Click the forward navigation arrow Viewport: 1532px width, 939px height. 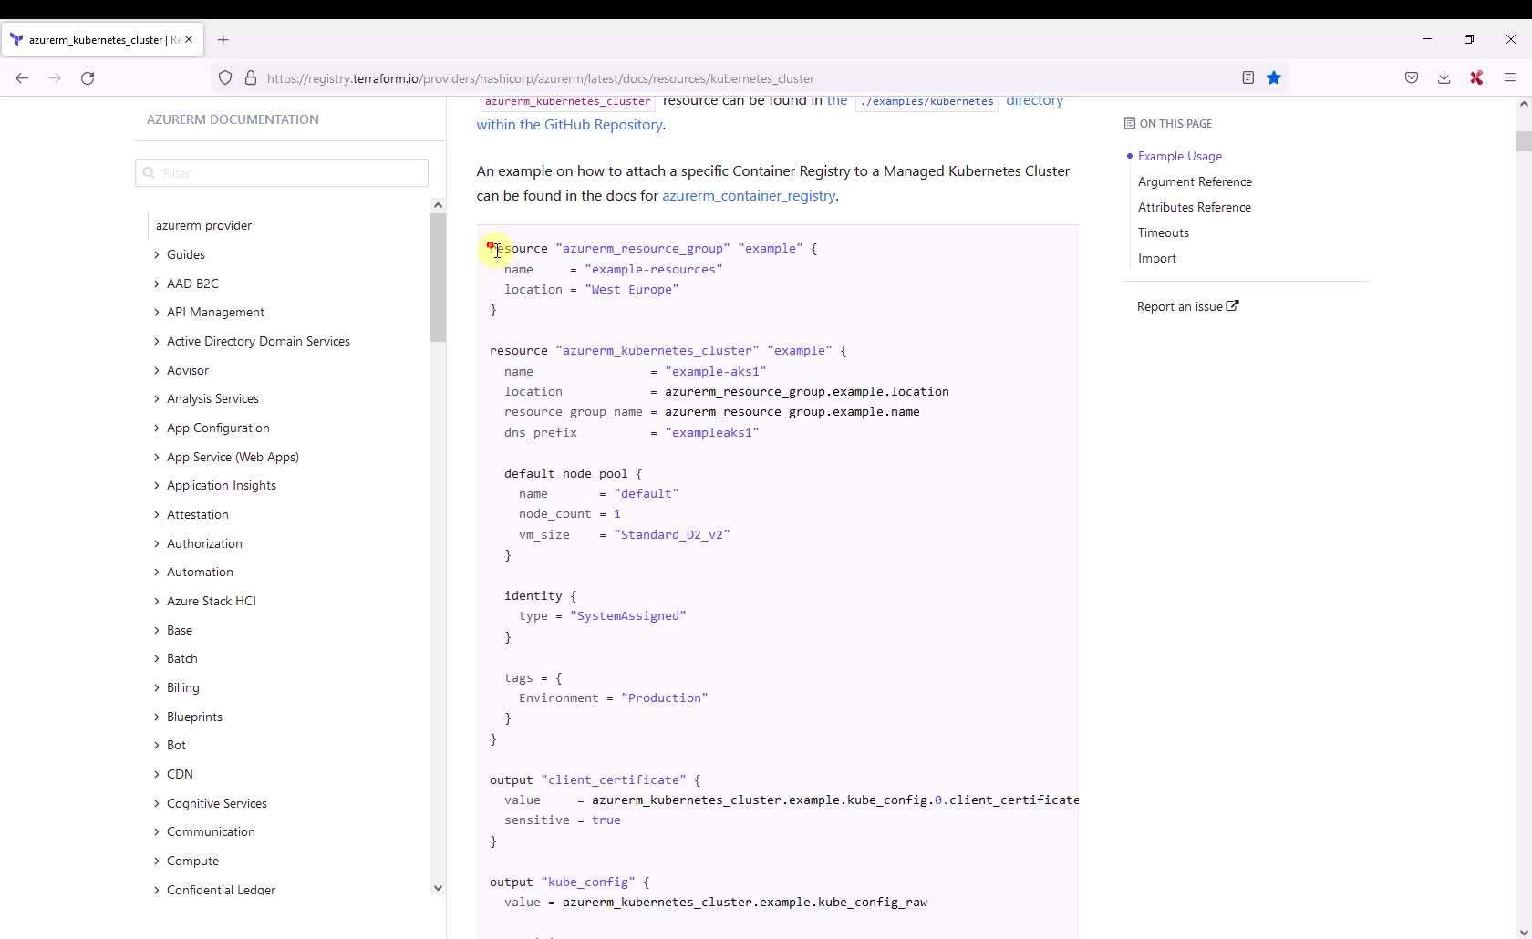[x=55, y=78]
